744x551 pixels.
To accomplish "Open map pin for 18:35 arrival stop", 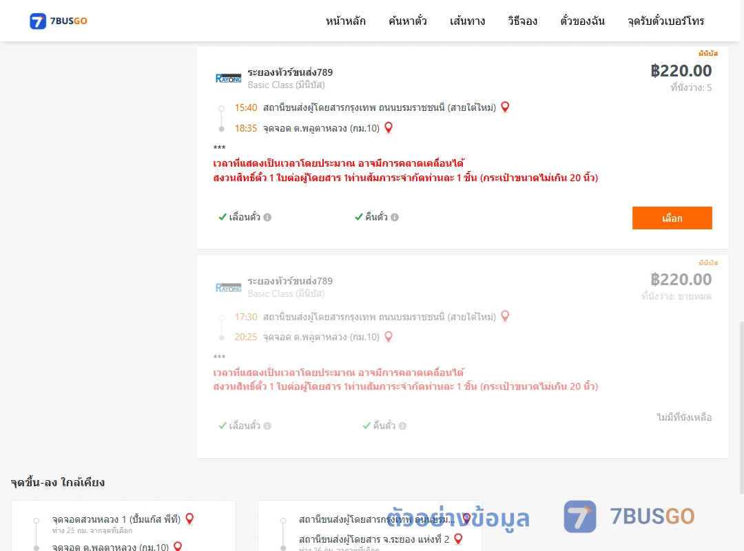I will [388, 127].
